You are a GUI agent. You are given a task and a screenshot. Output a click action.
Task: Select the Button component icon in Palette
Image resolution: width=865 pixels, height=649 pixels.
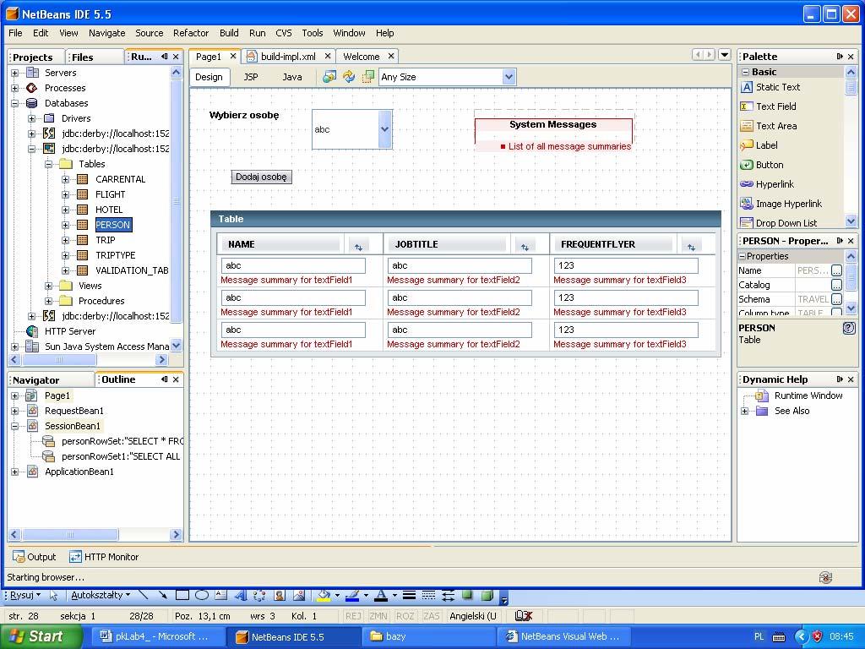click(x=746, y=165)
